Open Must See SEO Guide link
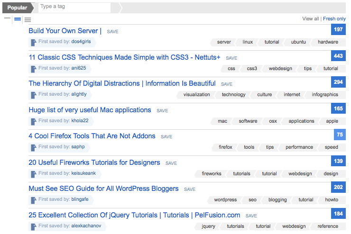The image size is (351, 234). tap(104, 189)
